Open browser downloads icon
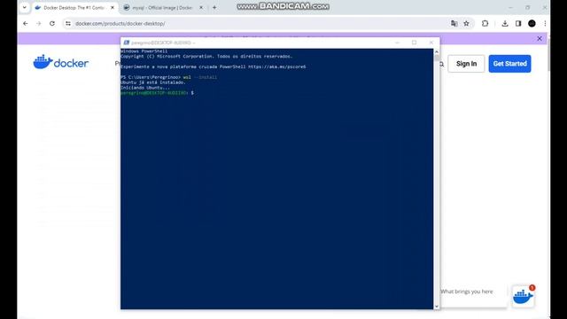This screenshot has height=319, width=567. point(505,24)
